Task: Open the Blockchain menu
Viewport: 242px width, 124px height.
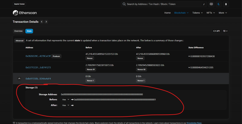Action: tap(181, 13)
